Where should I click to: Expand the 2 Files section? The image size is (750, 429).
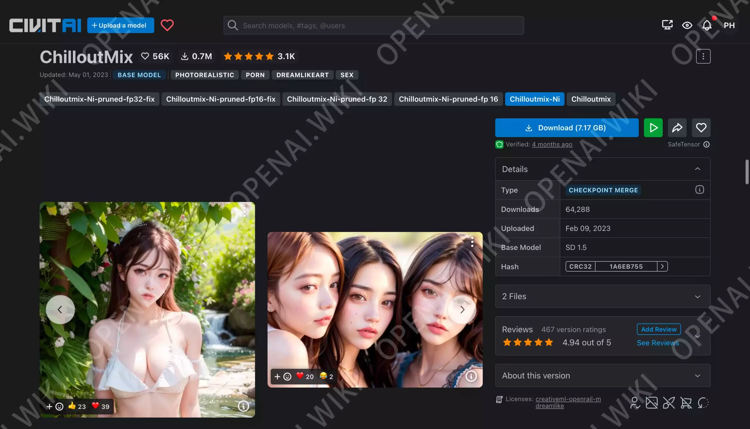pos(698,296)
